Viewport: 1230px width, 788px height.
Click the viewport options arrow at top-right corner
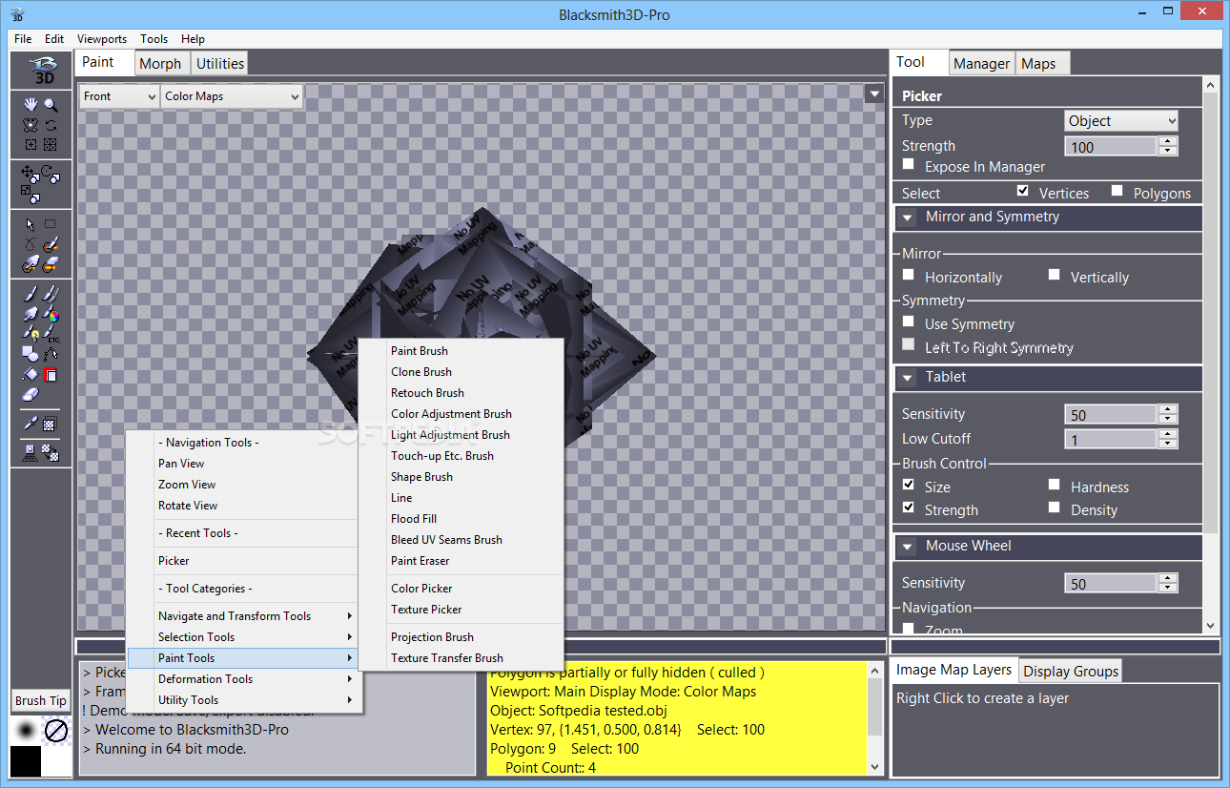click(874, 93)
